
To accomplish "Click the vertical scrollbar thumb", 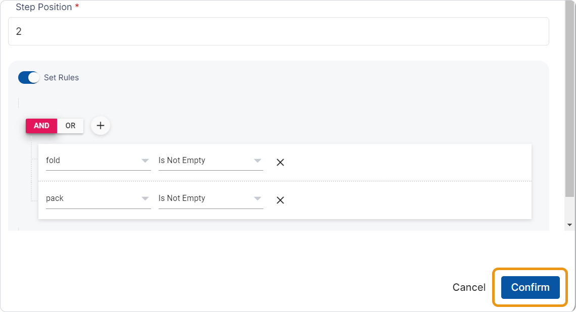I will 570,101.
